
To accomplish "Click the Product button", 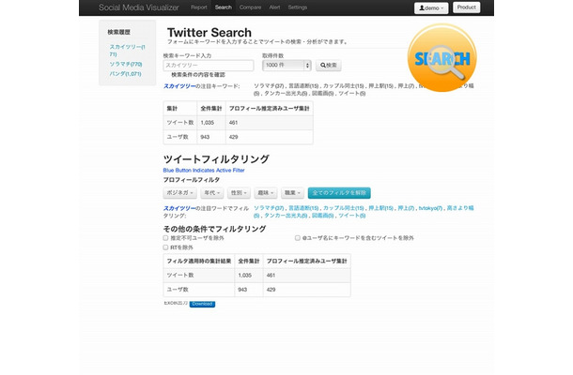I will (x=466, y=7).
